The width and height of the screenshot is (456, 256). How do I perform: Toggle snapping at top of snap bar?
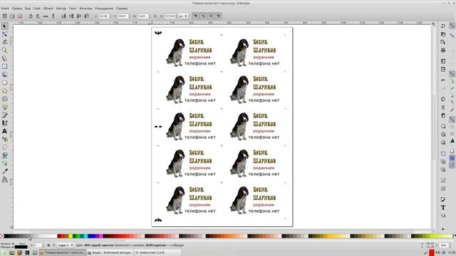click(452, 26)
